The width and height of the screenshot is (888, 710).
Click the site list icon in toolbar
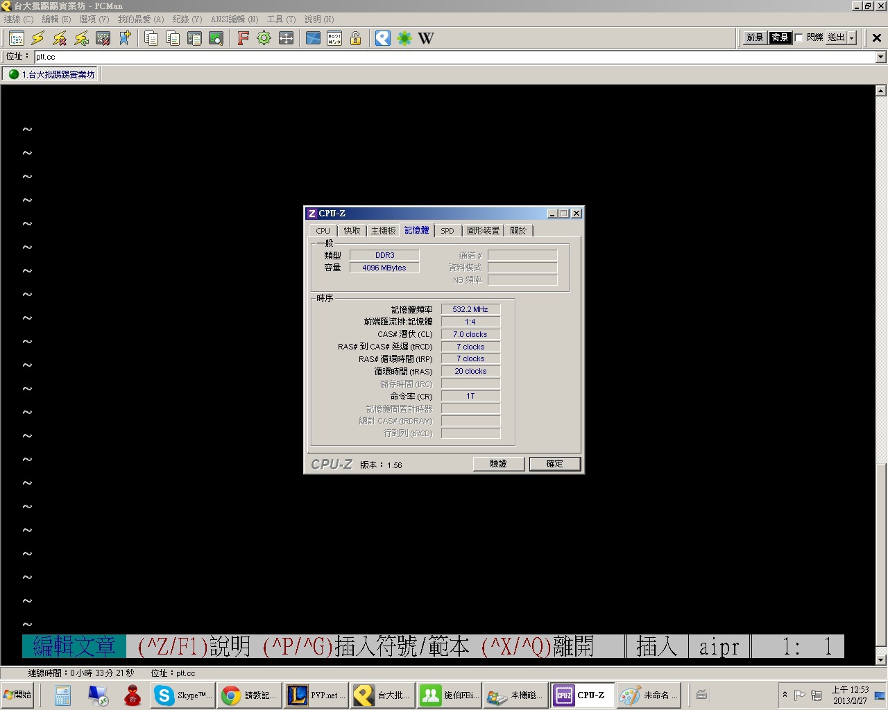17,38
